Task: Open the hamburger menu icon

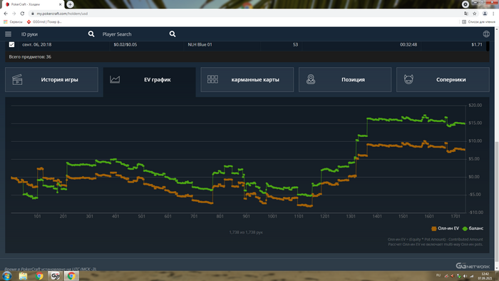Action: (9, 34)
